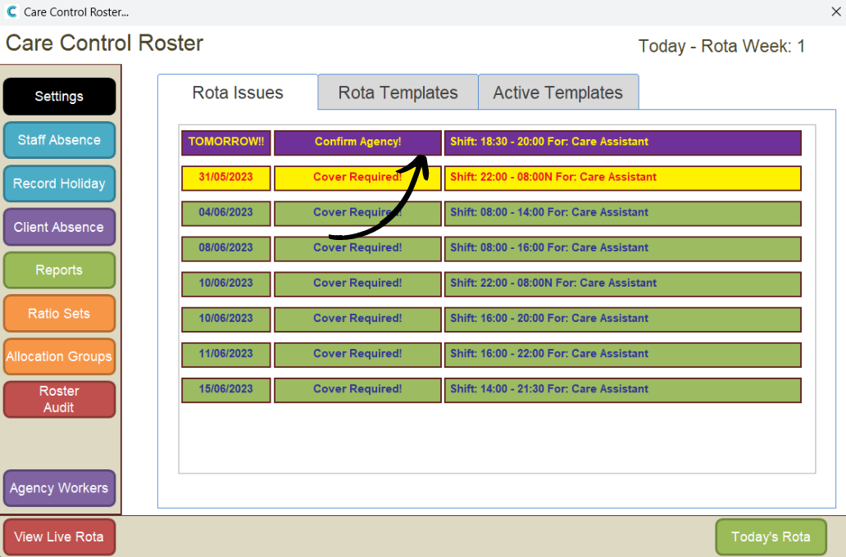Screen dimensions: 846x557
Task: Click Record Holiday button
Action: click(x=59, y=183)
